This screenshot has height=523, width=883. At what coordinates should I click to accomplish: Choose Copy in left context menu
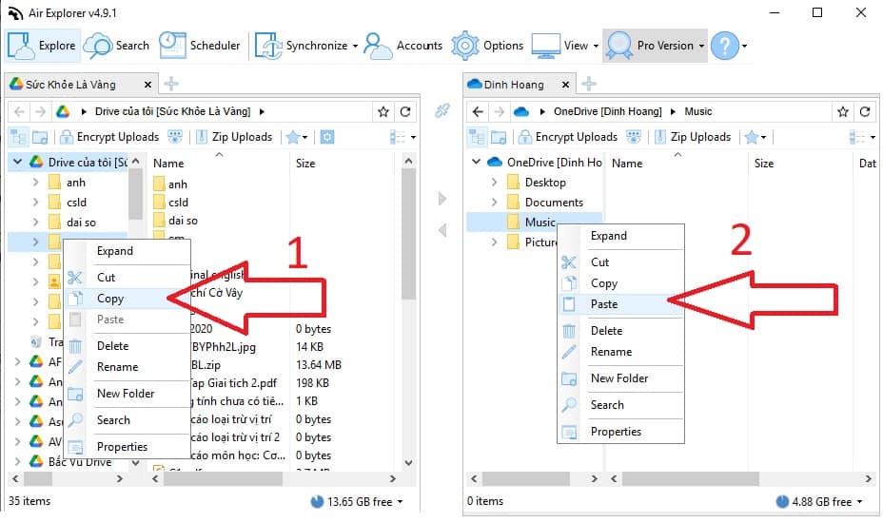[110, 299]
